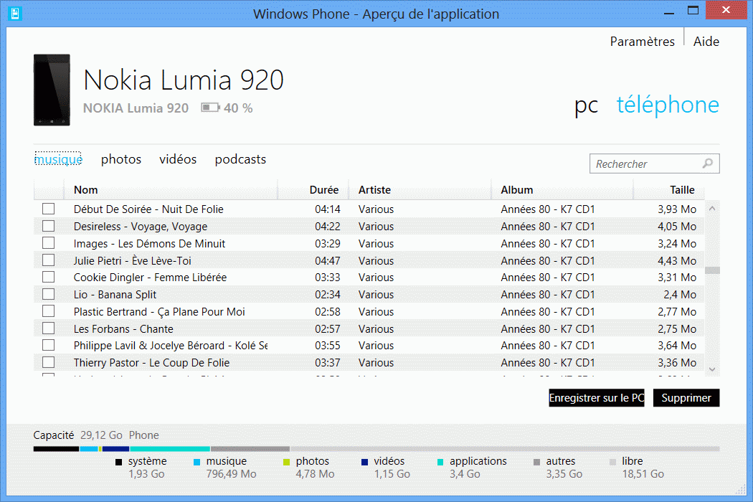This screenshot has height=502, width=753.
Task: Click the cyan applications legend square
Action: click(x=440, y=462)
